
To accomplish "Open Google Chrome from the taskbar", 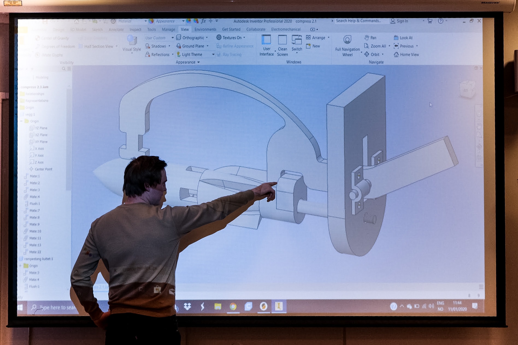I will [233, 307].
